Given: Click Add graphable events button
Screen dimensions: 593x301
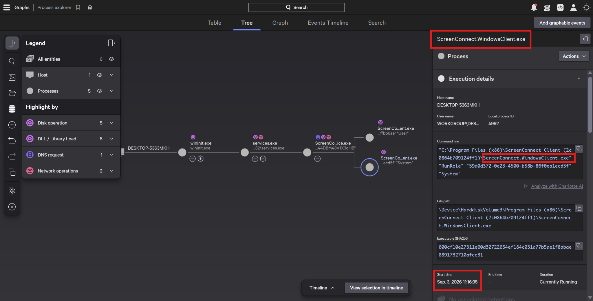Looking at the screenshot, I should [x=562, y=23].
